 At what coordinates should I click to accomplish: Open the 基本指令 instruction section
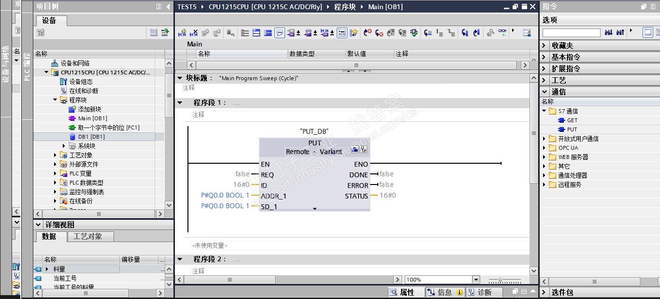600,57
